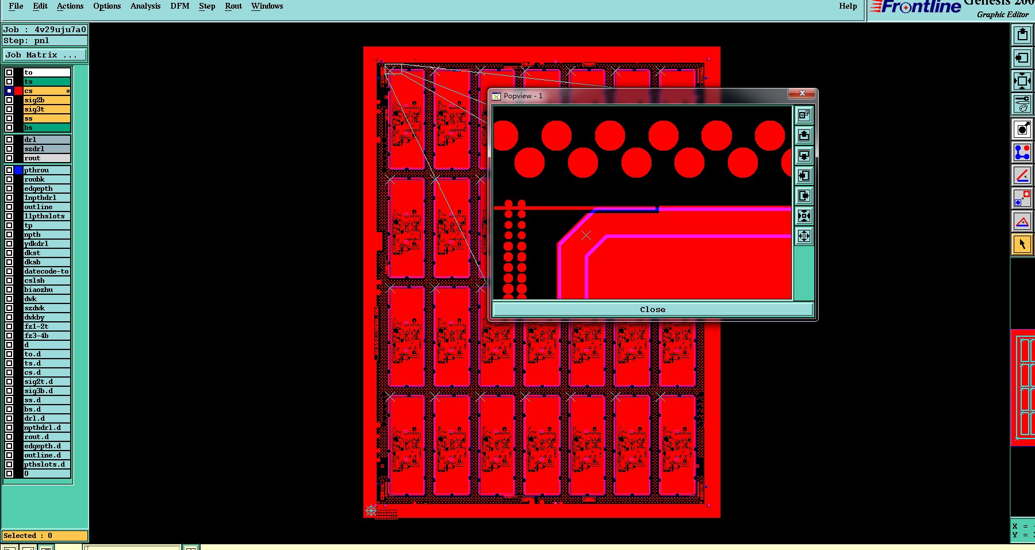Screen dimensions: 1035x550
Task: Click the blue color swatch of pthrou layer
Action: click(18, 170)
